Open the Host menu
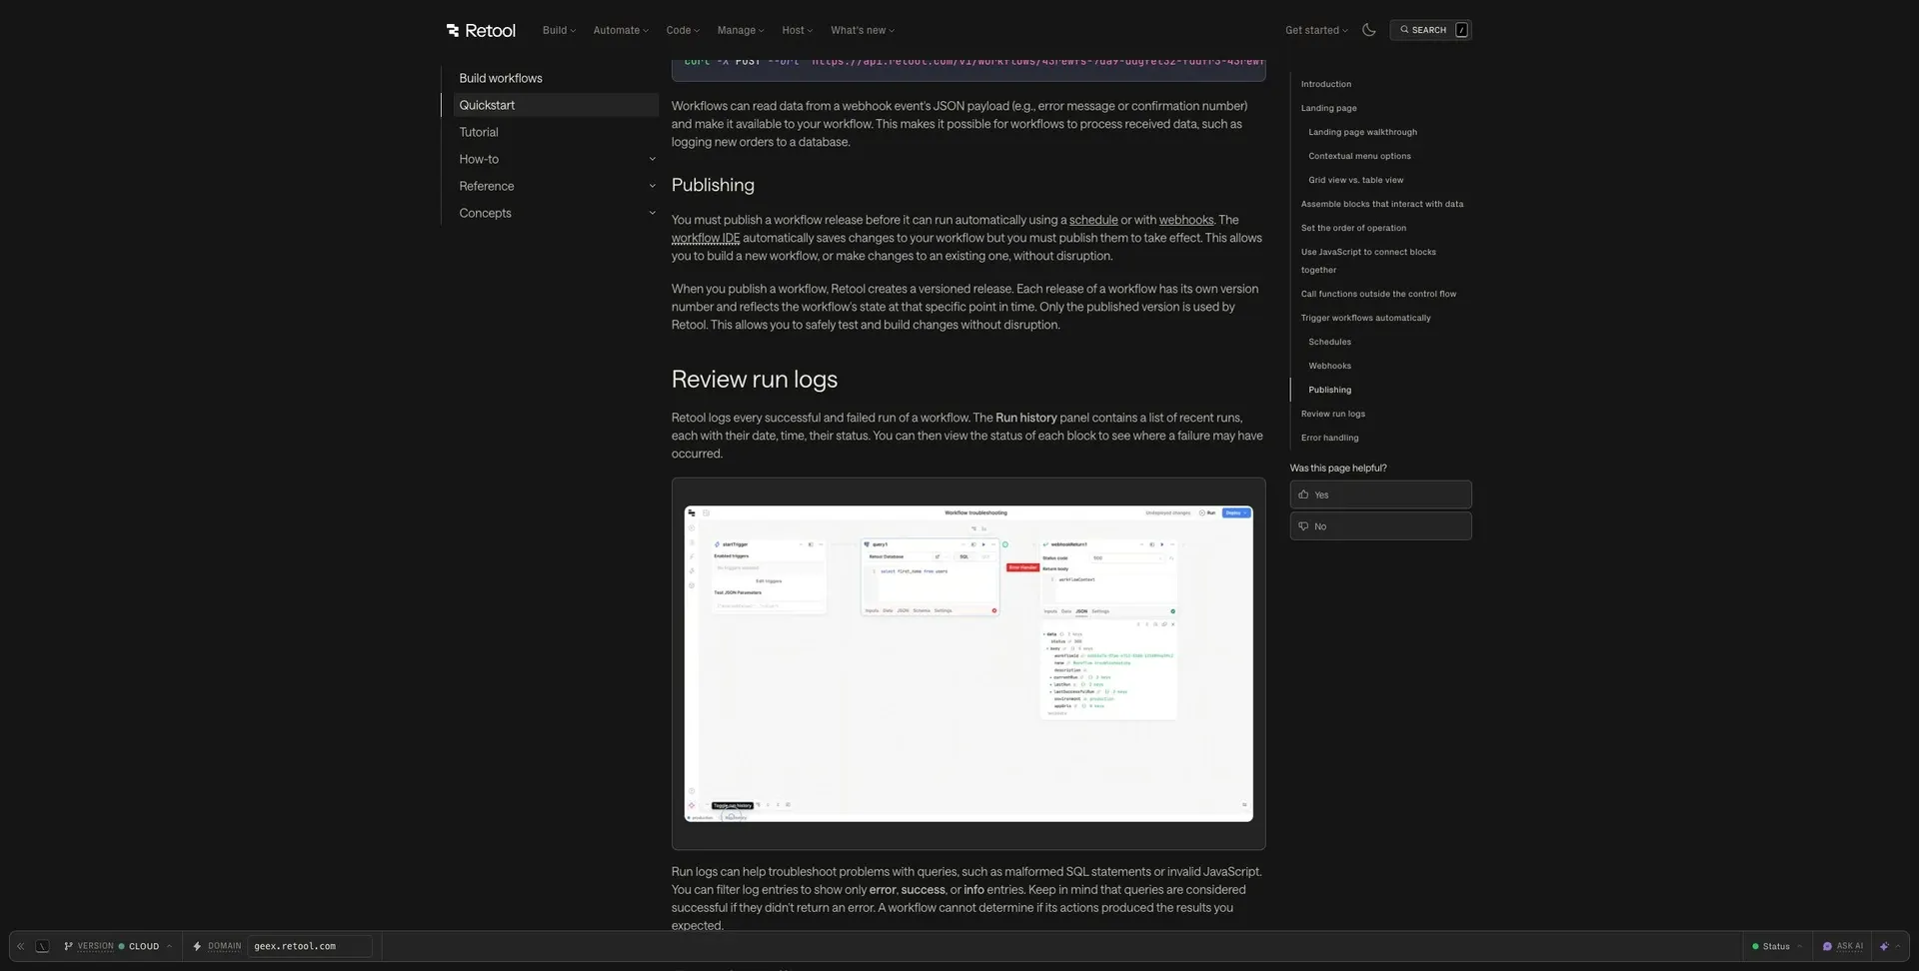The width and height of the screenshot is (1919, 971). point(798,30)
